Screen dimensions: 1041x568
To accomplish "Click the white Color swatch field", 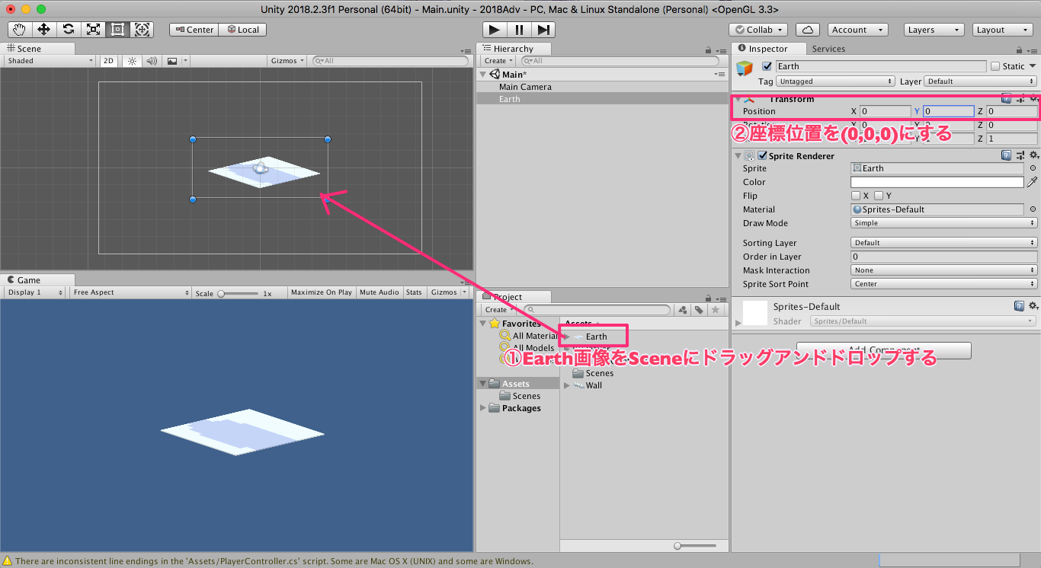I will pos(937,182).
